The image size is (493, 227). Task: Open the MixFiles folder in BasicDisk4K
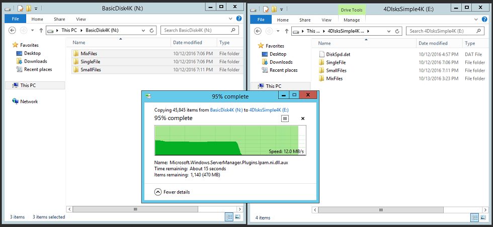tap(88, 54)
